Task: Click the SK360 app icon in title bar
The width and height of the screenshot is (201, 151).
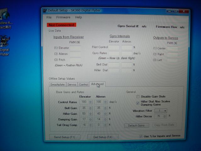Action: click(45, 10)
